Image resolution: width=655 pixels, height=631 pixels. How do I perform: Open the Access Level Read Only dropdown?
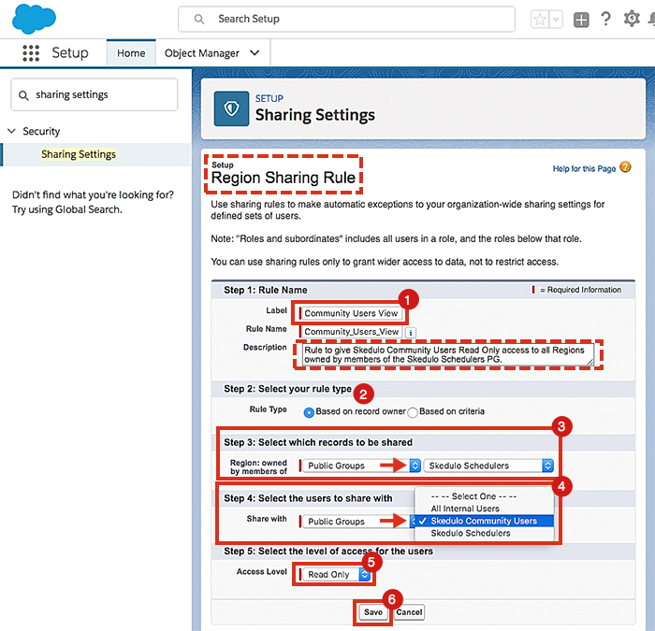click(x=336, y=575)
